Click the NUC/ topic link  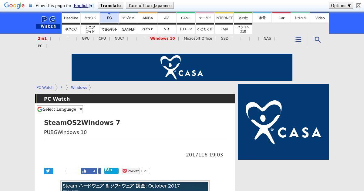(119, 39)
